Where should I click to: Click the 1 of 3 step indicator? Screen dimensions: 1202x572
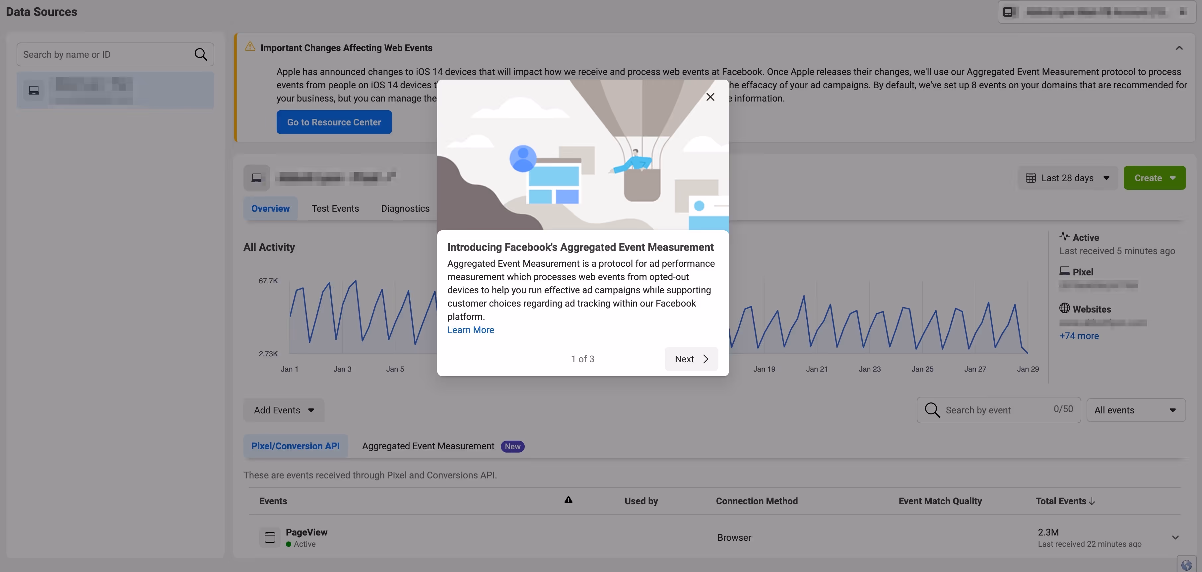click(582, 359)
